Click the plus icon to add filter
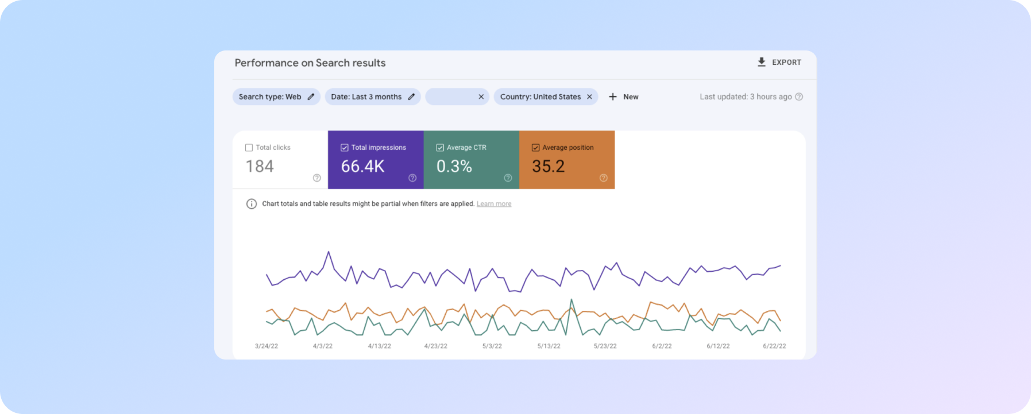 pos(613,97)
